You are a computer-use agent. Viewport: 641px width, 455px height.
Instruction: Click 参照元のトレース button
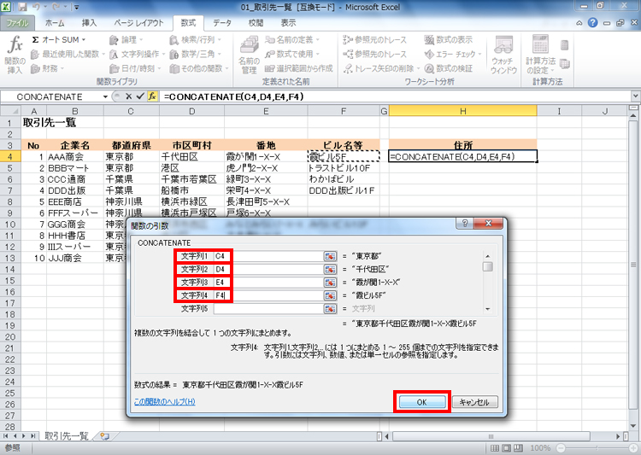(x=375, y=39)
